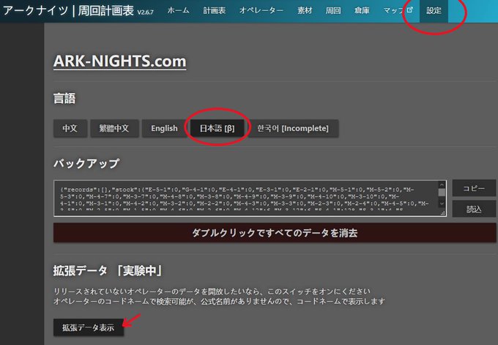Viewport: 498px width, 345px height.
Task: Open the 素材 tab
Action: click(305, 10)
